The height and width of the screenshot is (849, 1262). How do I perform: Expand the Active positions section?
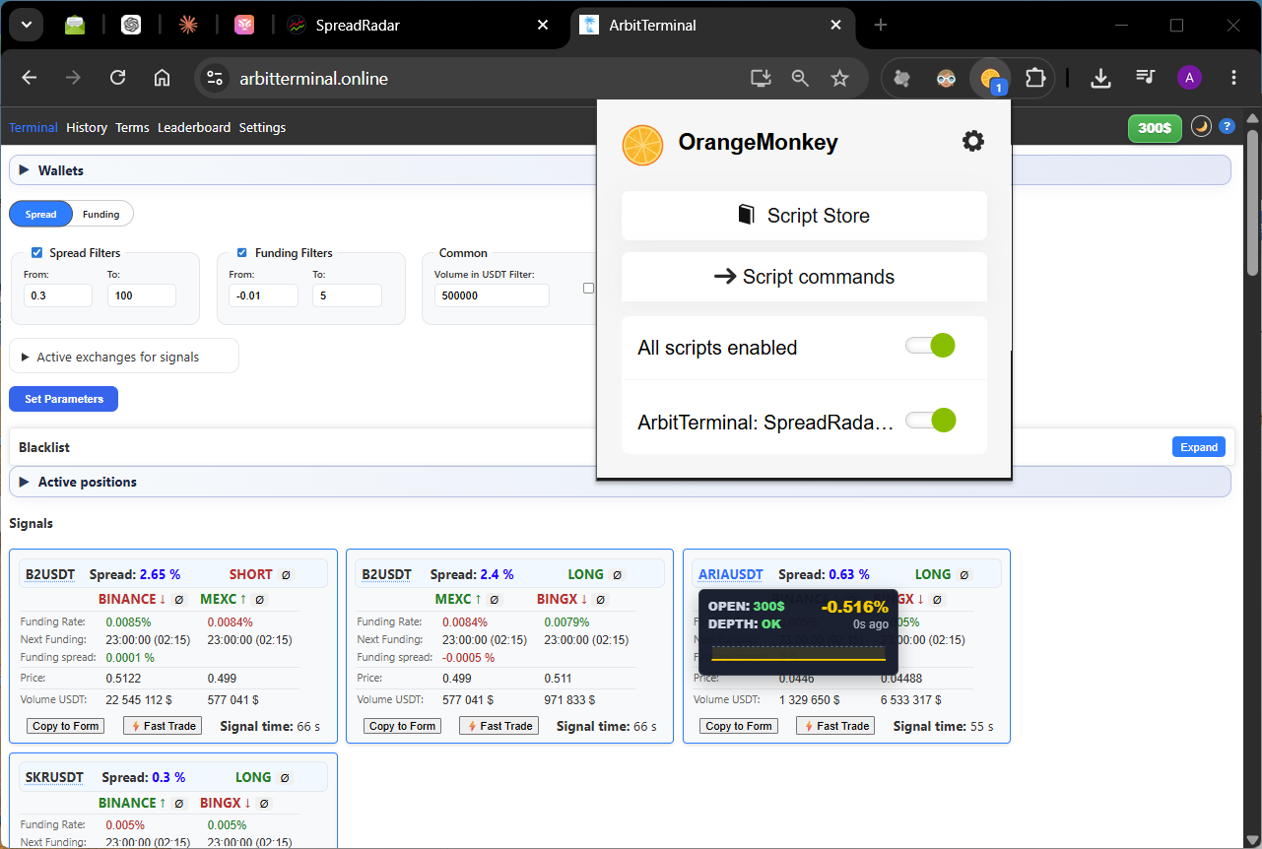(x=620, y=482)
